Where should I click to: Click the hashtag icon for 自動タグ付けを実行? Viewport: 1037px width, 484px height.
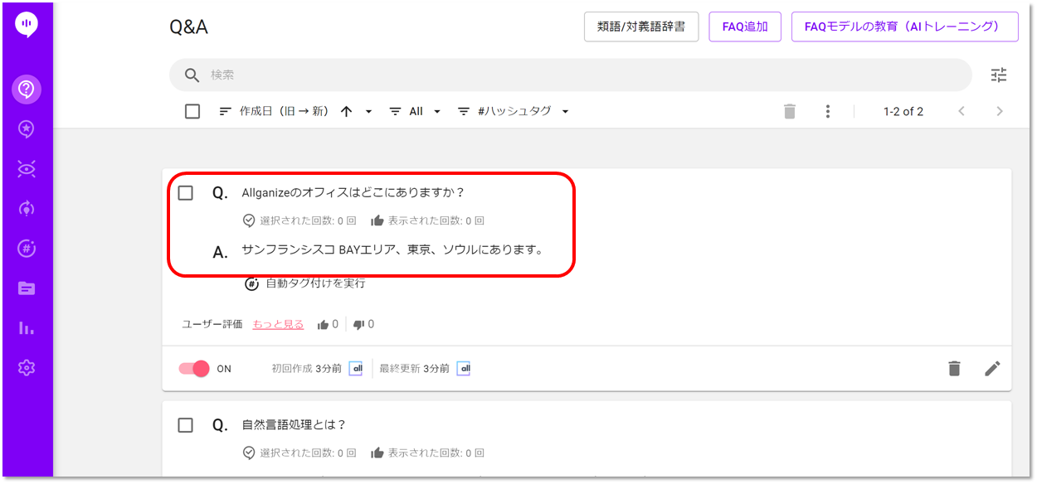tap(251, 283)
